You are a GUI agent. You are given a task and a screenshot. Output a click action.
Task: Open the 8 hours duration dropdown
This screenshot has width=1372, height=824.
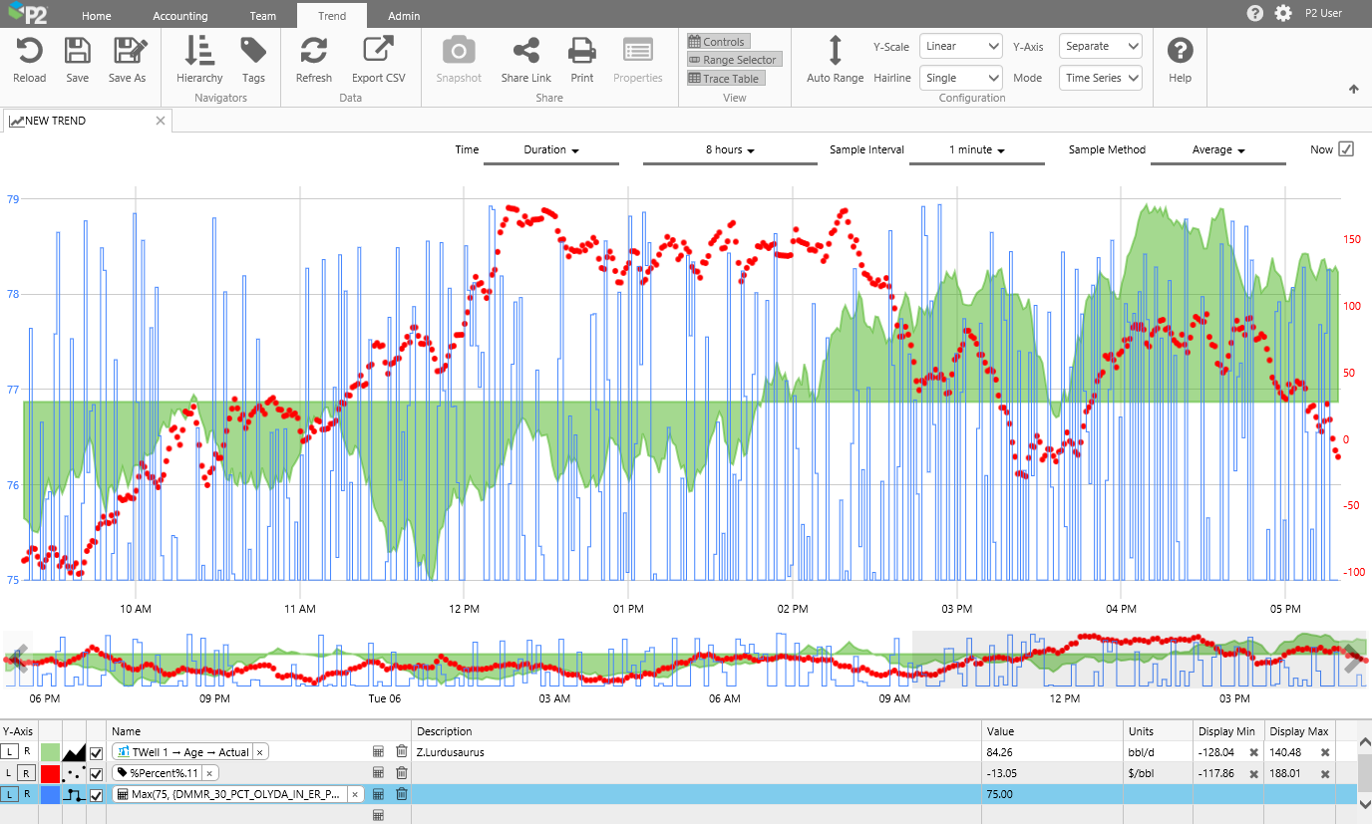[730, 150]
